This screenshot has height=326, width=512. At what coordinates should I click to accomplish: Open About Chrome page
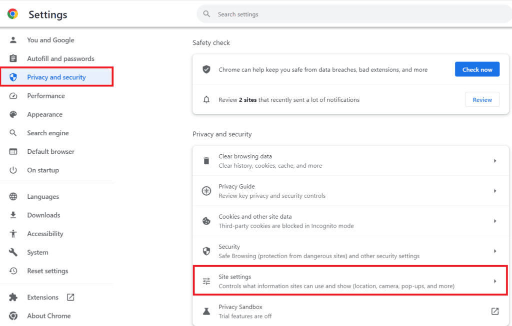(49, 316)
